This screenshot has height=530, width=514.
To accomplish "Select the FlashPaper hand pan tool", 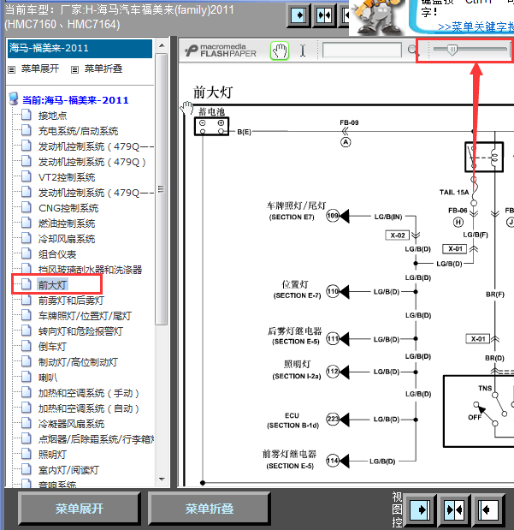I will pyautogui.click(x=280, y=51).
